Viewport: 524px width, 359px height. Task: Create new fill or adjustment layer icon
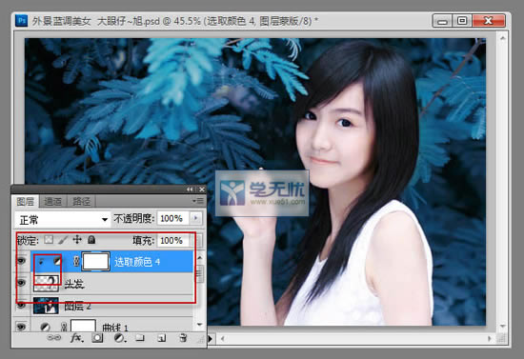coord(120,338)
